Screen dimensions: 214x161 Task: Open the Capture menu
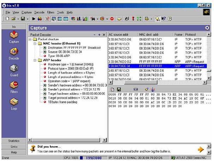click(x=26, y=12)
